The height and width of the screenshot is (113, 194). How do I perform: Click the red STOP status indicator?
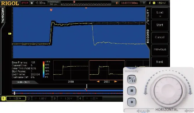25,3
